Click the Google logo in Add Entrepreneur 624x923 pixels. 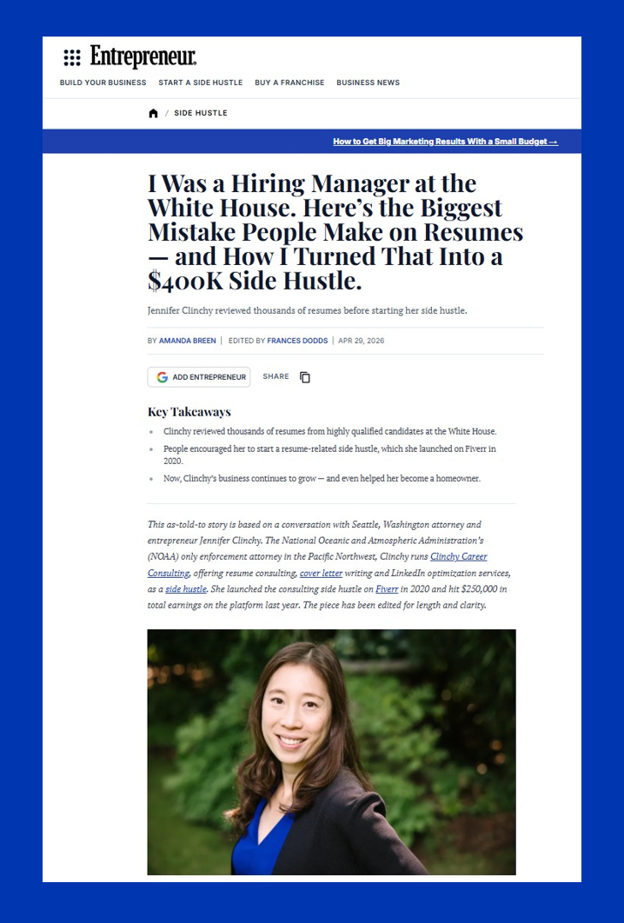click(163, 376)
